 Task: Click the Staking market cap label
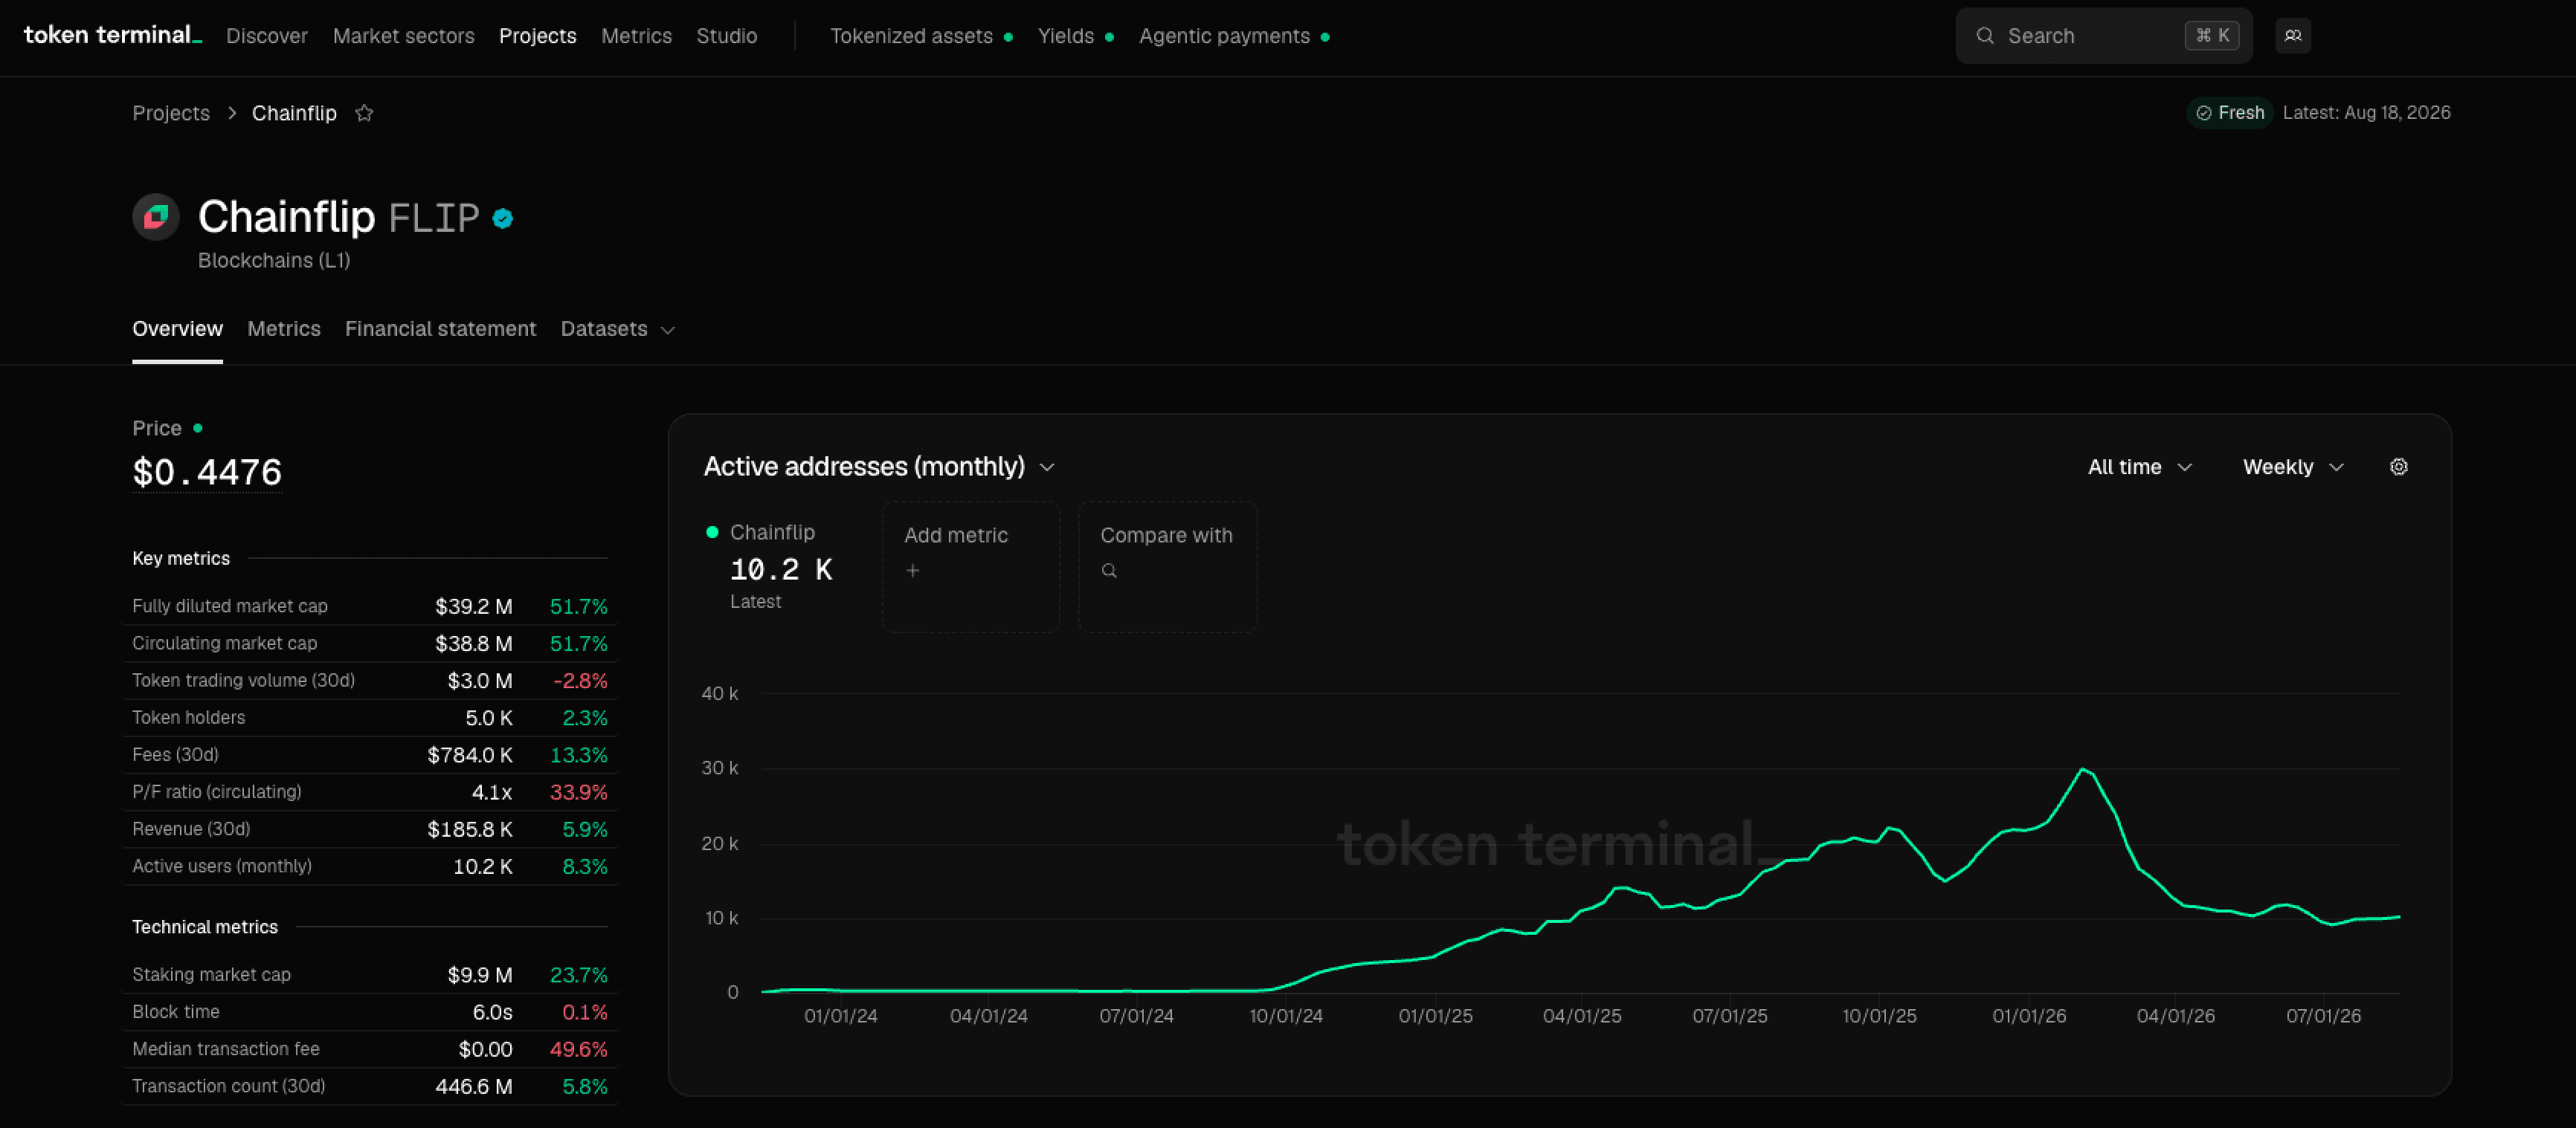212,974
